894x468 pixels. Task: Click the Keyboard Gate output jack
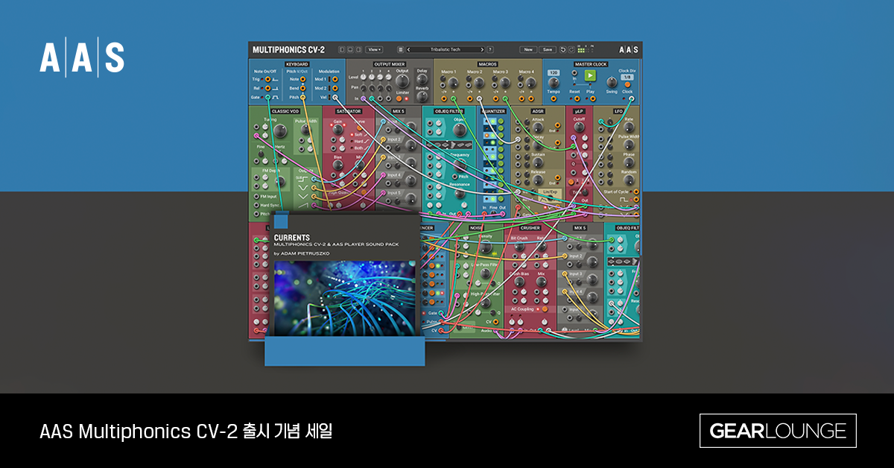tap(267, 98)
